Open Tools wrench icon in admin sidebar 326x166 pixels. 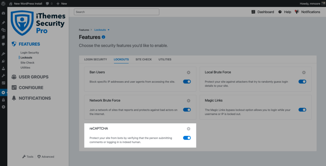click(3, 76)
